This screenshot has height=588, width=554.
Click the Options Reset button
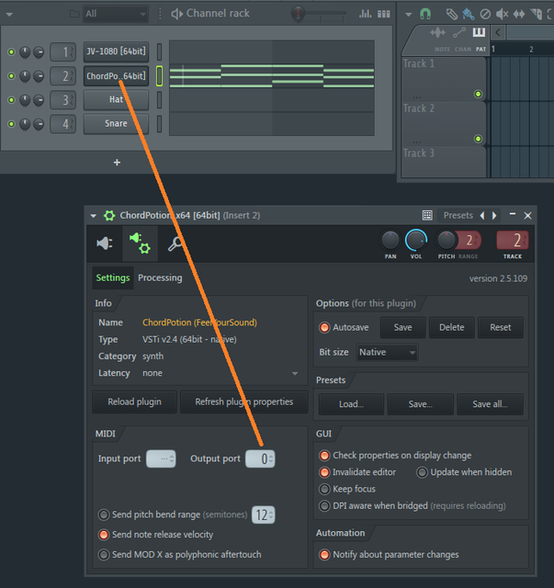coord(501,327)
